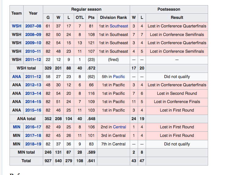Click the '.648' ANA points percentage
This screenshot has width=243, height=175.
click(91, 119)
